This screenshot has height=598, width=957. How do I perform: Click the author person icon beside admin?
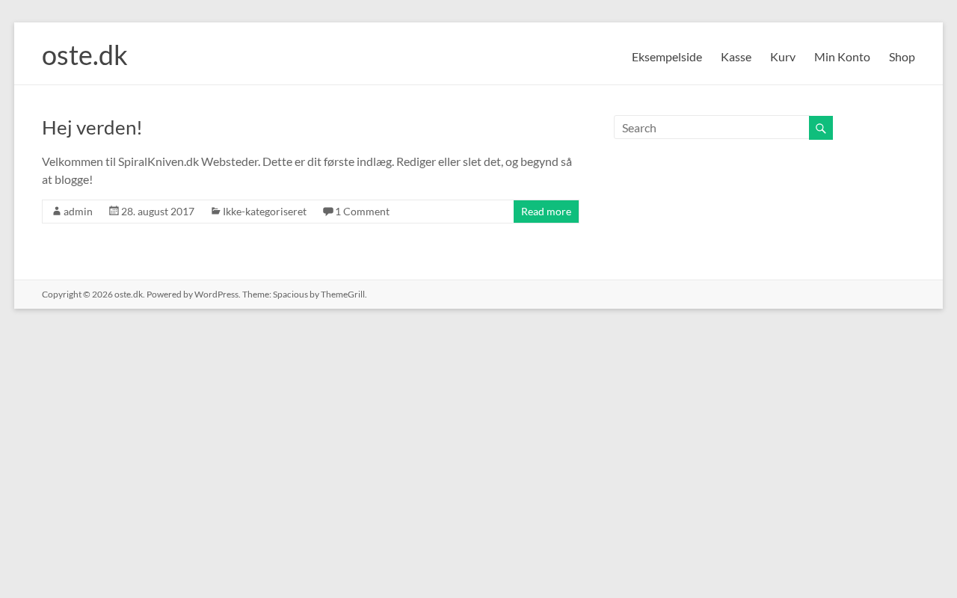tap(57, 212)
